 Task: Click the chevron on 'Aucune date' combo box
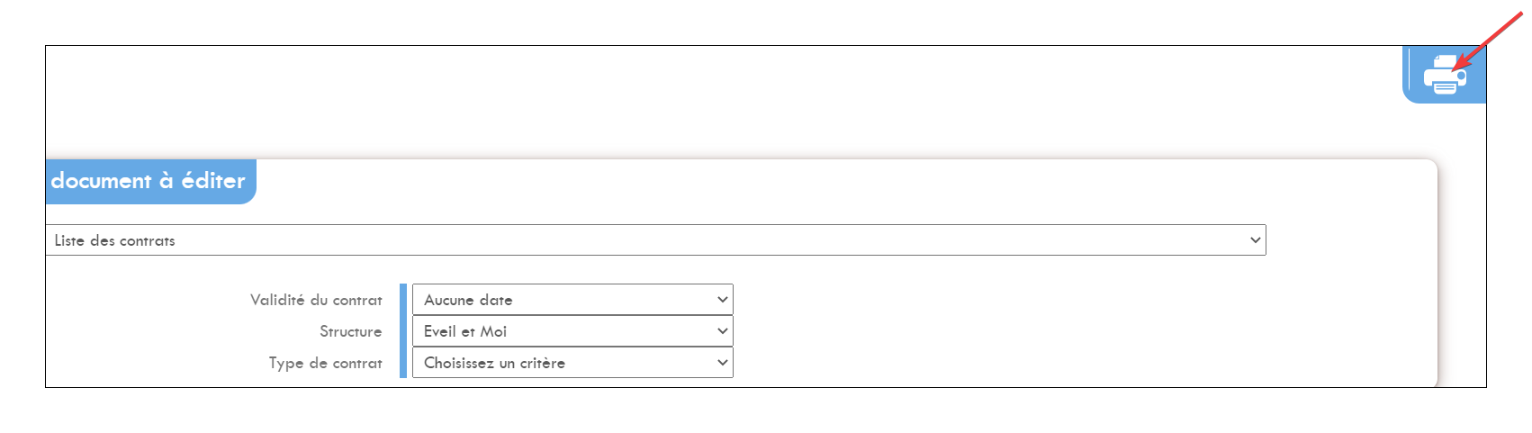(x=722, y=300)
